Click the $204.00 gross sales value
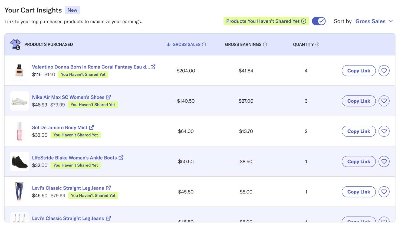 pos(186,71)
